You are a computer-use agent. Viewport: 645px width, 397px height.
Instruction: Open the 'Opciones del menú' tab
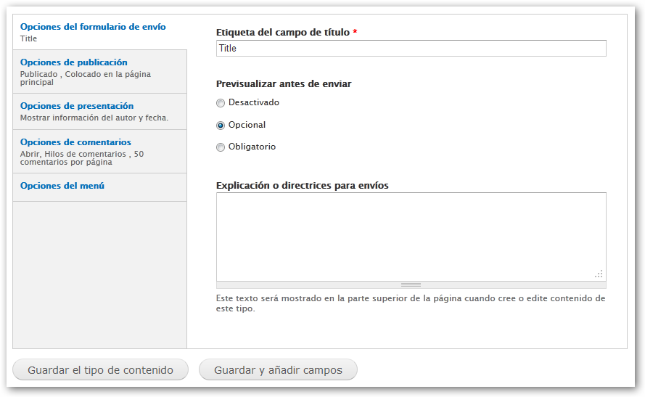(62, 186)
